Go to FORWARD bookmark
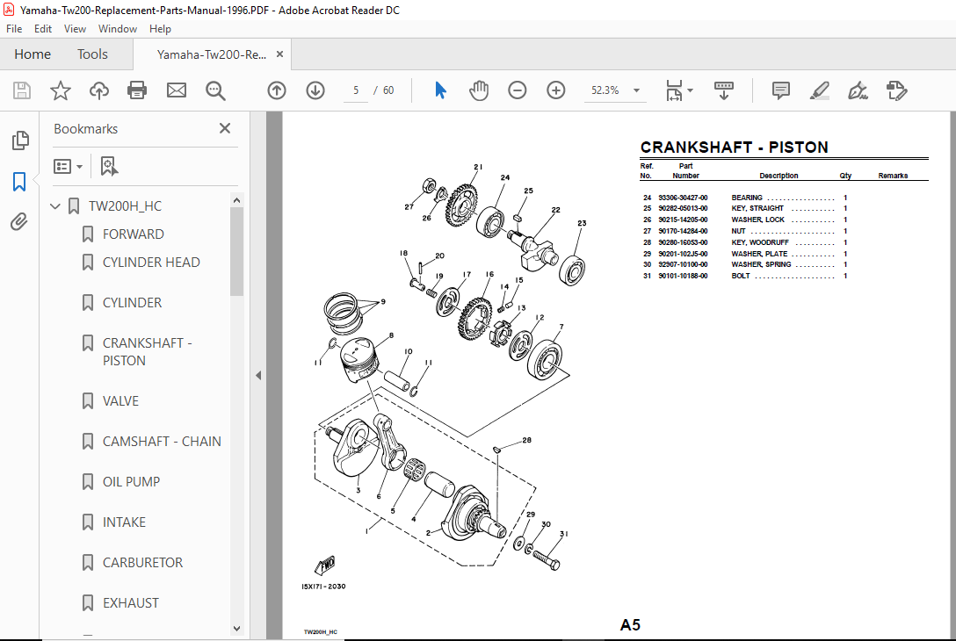 click(133, 234)
